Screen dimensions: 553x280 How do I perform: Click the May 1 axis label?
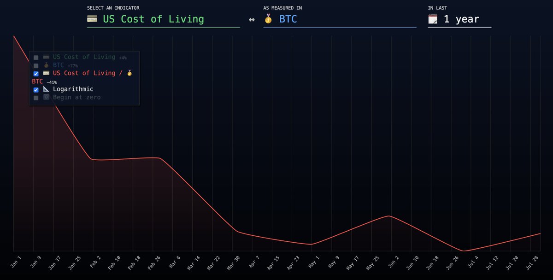(313, 262)
